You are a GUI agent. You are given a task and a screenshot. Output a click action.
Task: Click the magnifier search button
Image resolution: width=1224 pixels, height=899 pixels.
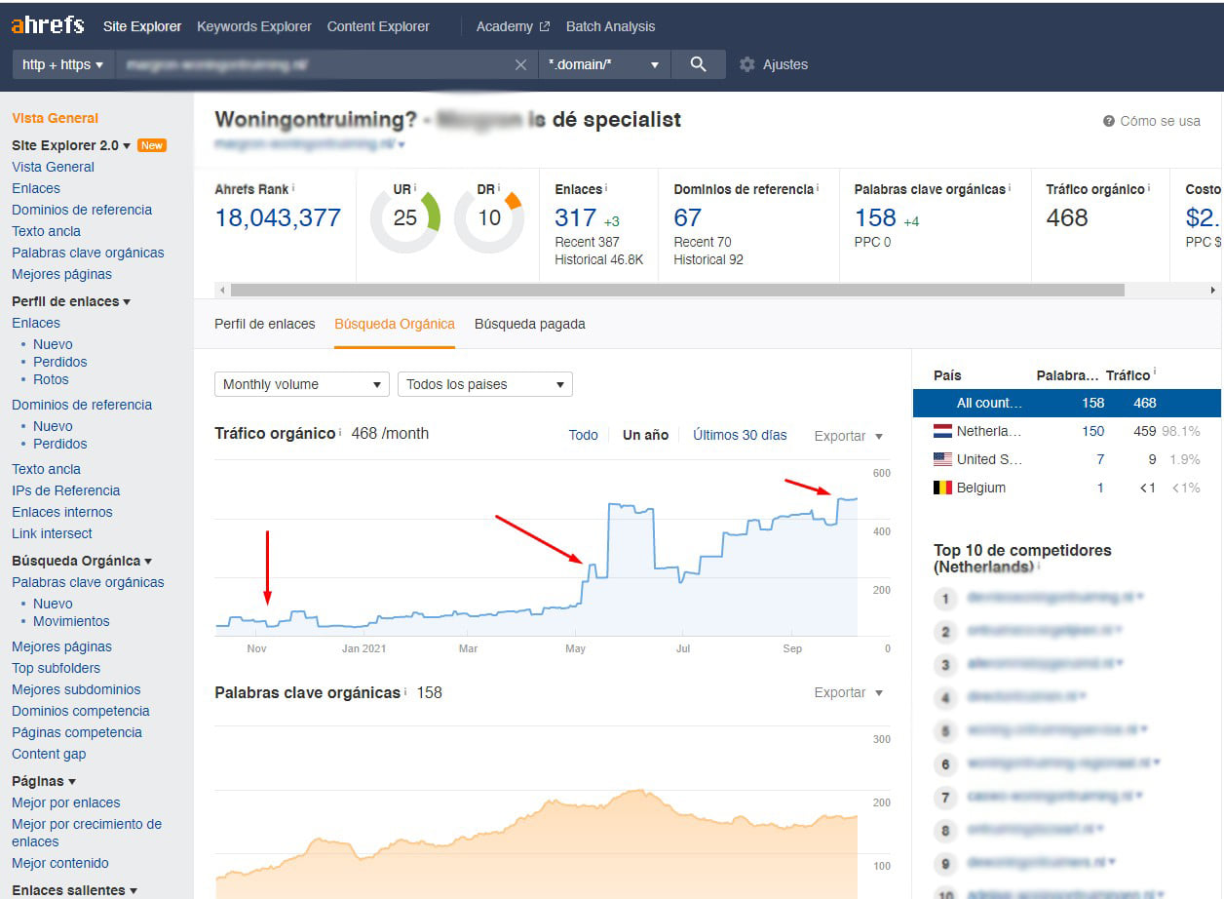(x=698, y=64)
